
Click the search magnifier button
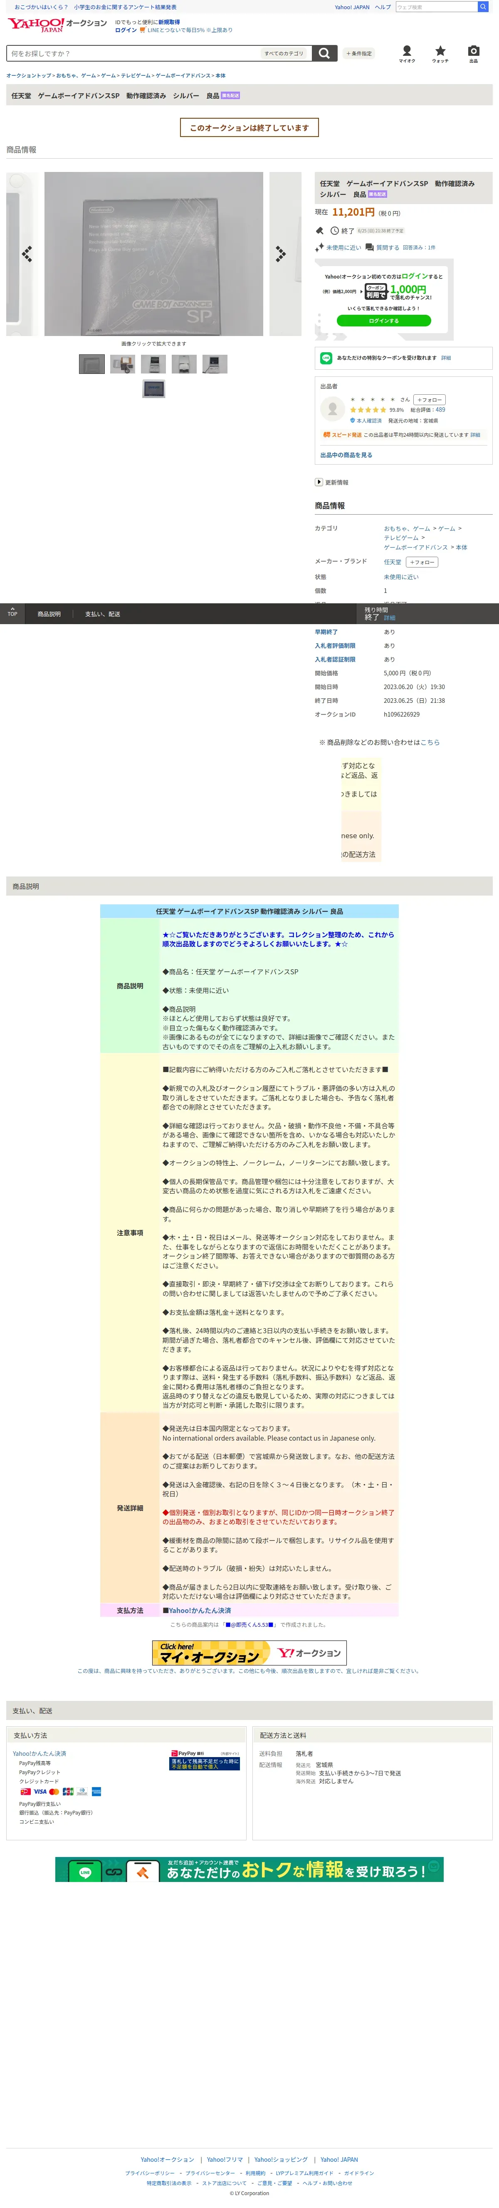[324, 53]
